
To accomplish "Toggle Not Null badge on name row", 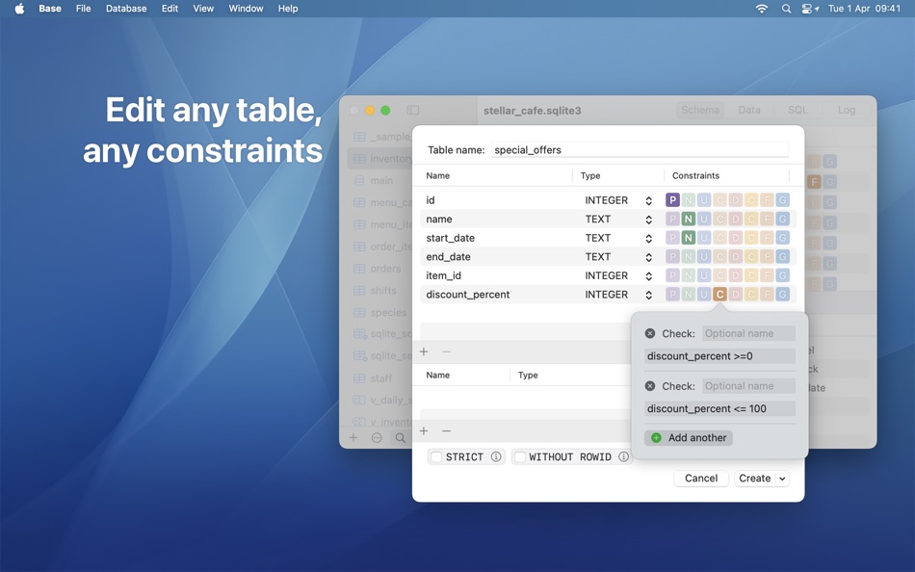I will (x=688, y=219).
